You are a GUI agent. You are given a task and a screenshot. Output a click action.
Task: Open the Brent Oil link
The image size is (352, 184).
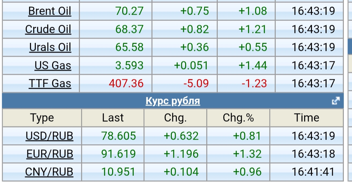click(x=50, y=11)
